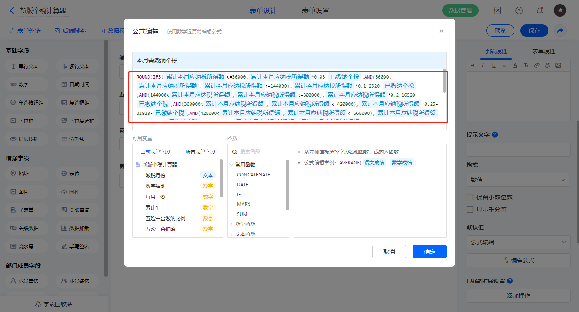Screen dimensions: 579x312
Task: Enable the 保留小数位数 checkbox
Action: (470, 197)
